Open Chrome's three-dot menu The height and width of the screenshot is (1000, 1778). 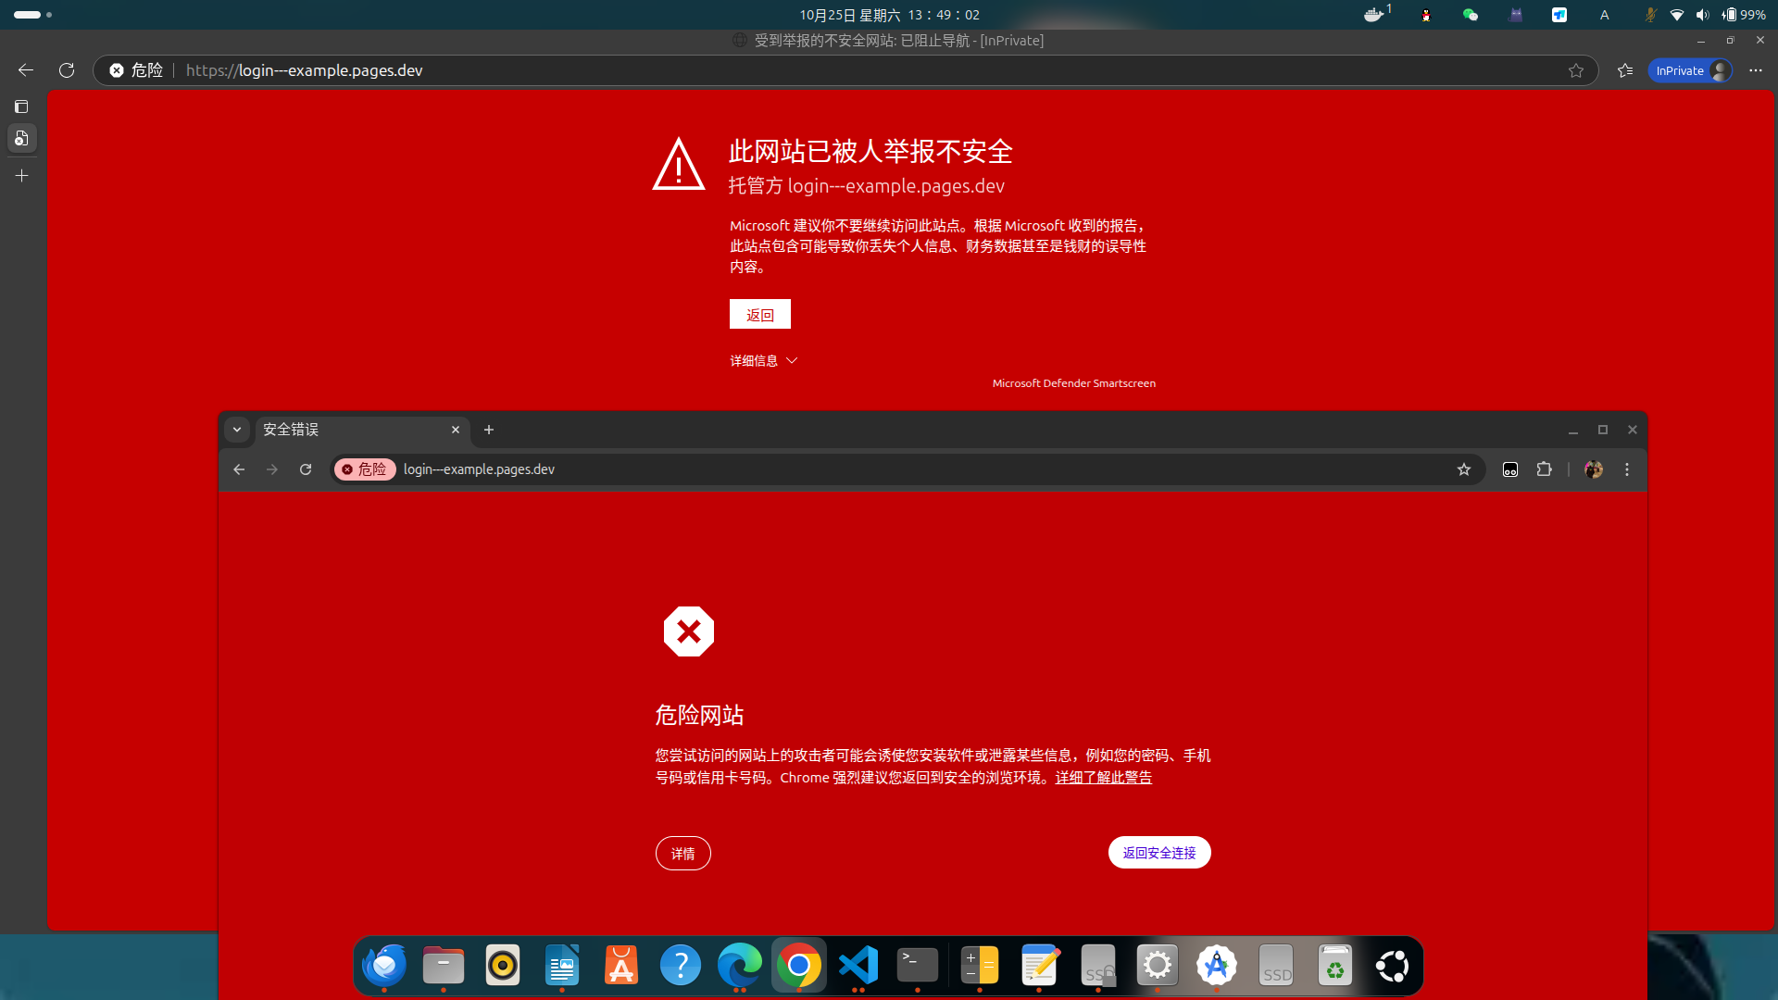click(1627, 469)
